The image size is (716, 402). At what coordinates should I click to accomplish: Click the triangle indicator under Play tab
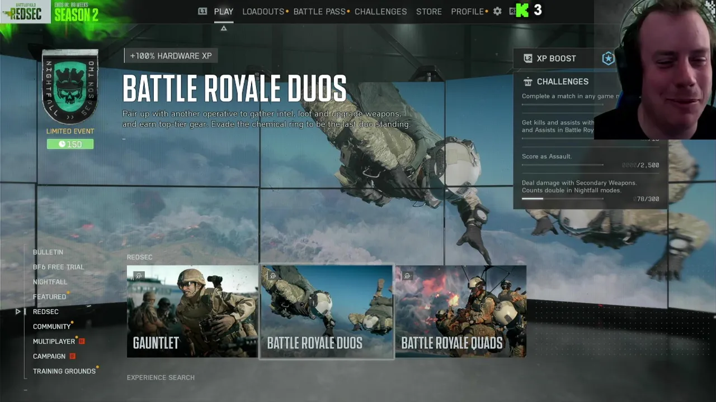(224, 28)
